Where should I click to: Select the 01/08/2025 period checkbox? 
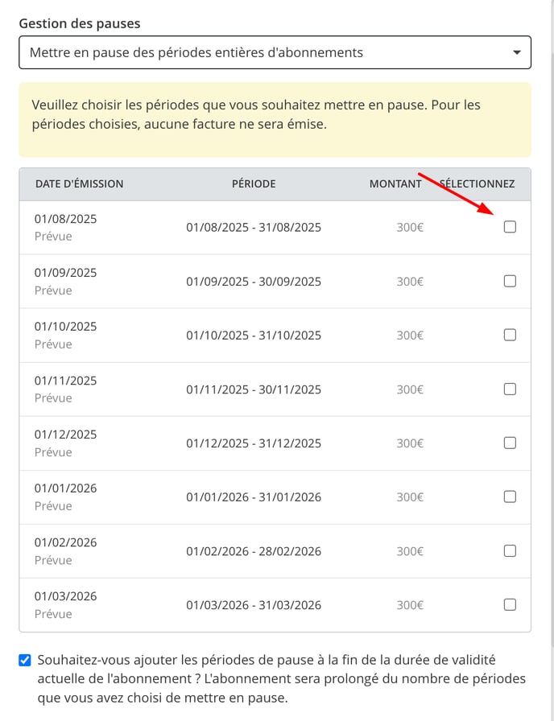pos(510,227)
